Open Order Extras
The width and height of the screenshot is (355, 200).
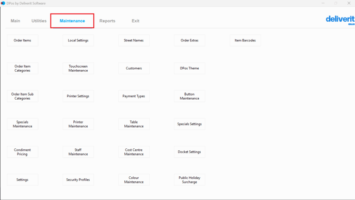pos(189,40)
